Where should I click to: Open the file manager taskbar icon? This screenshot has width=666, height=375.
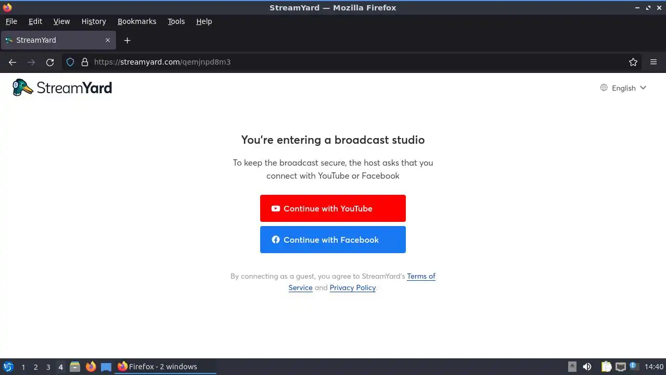point(75,367)
